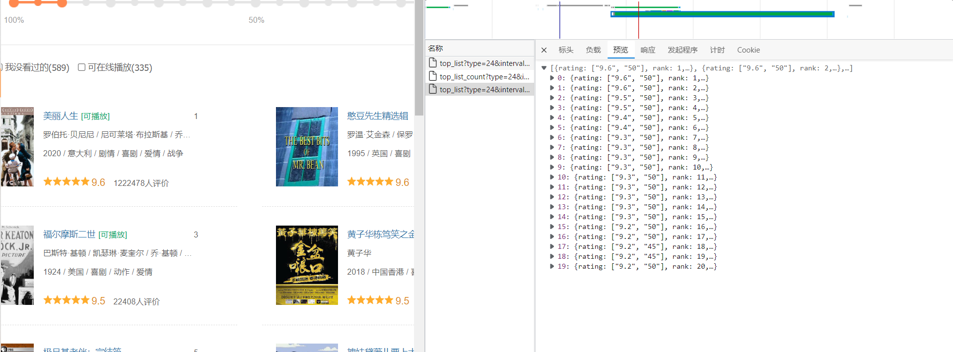Toggle the 可在线播放(335) checkbox
Viewport: 953px width, 352px height.
(82, 67)
